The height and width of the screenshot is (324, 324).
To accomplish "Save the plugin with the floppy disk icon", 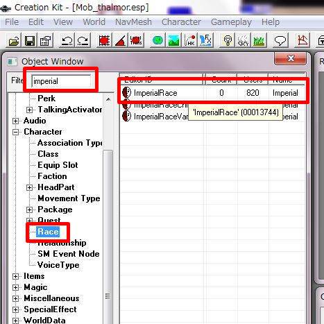I will pyautogui.click(x=29, y=41).
